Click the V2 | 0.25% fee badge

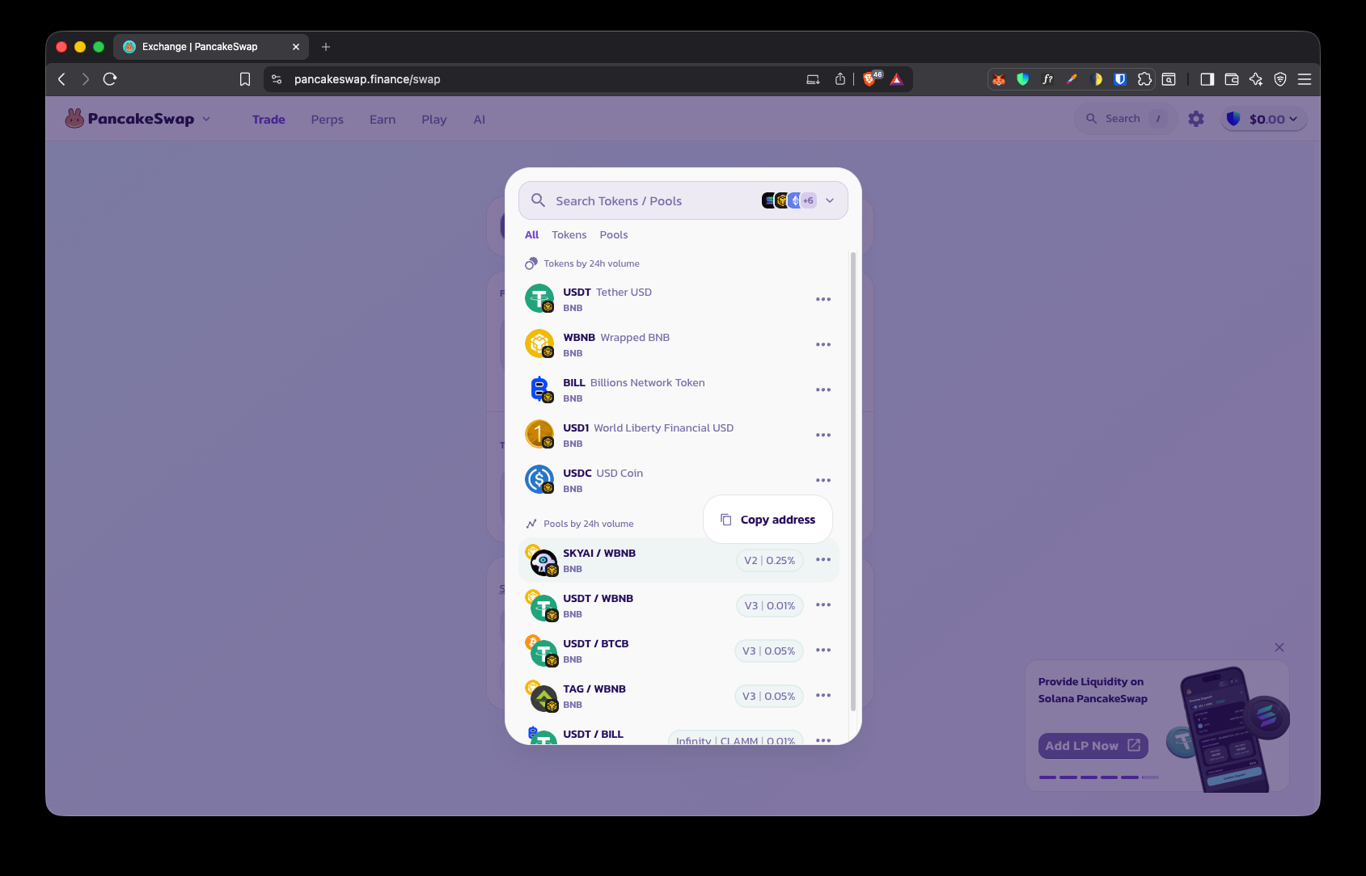[770, 560]
